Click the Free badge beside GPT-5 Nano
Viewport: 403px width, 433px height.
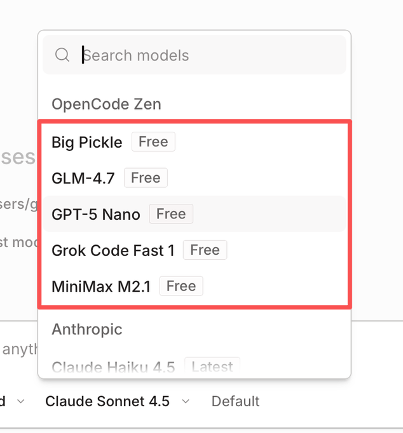coord(171,213)
